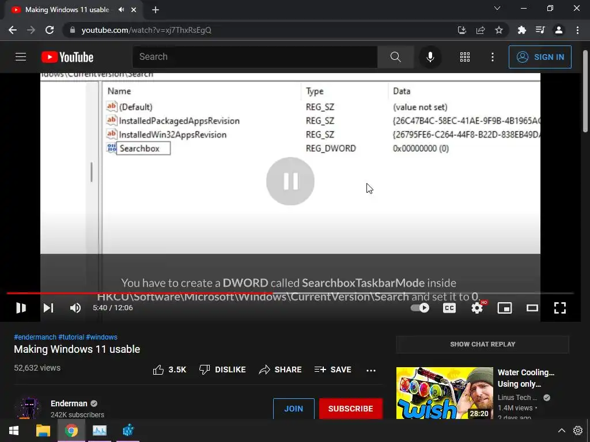This screenshot has height=442, width=590.
Task: Open the browser extensions puzzle icon
Action: pyautogui.click(x=521, y=30)
